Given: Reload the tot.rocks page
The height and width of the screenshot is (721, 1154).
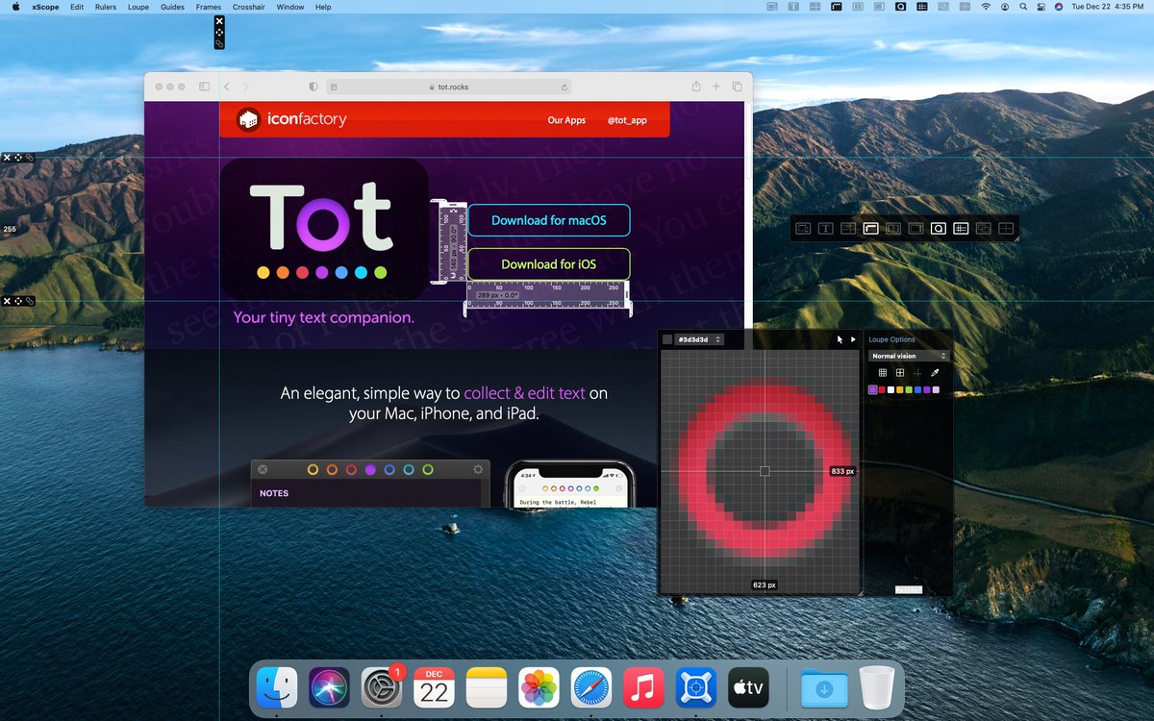Looking at the screenshot, I should click(x=564, y=87).
